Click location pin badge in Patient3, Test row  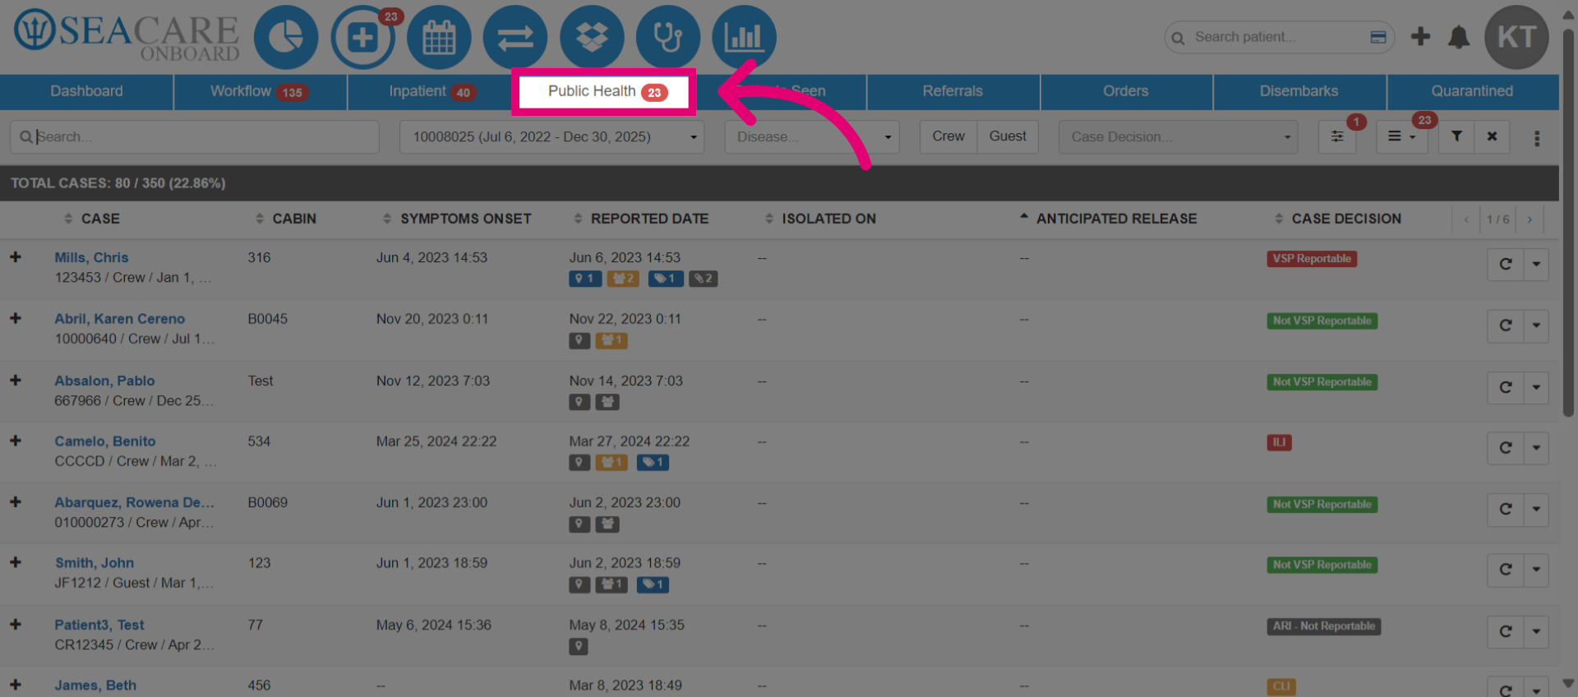[579, 647]
